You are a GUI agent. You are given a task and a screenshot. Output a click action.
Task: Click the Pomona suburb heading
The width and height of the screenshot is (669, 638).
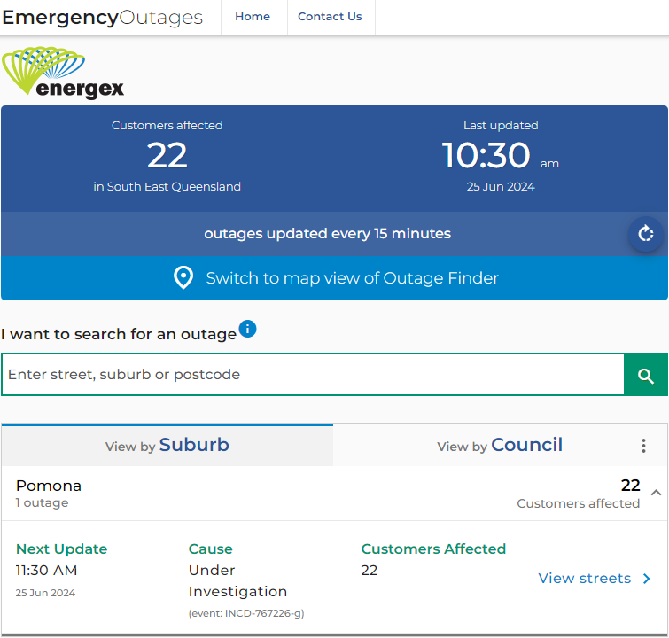point(49,486)
